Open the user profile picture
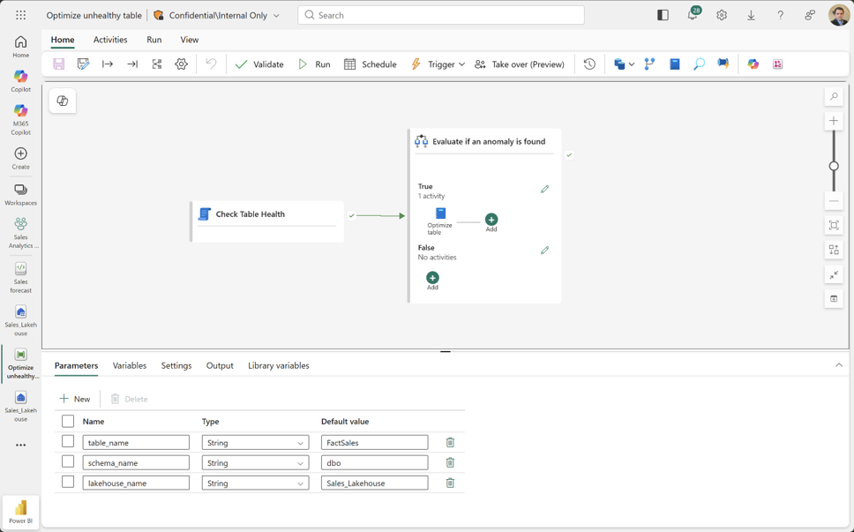854x532 pixels. [x=839, y=15]
